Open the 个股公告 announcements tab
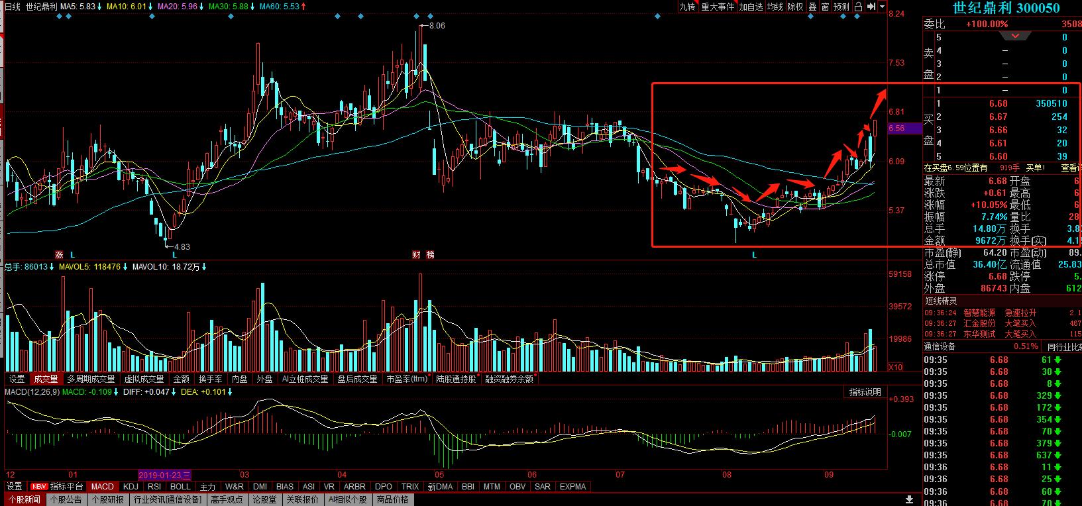 tap(66, 499)
